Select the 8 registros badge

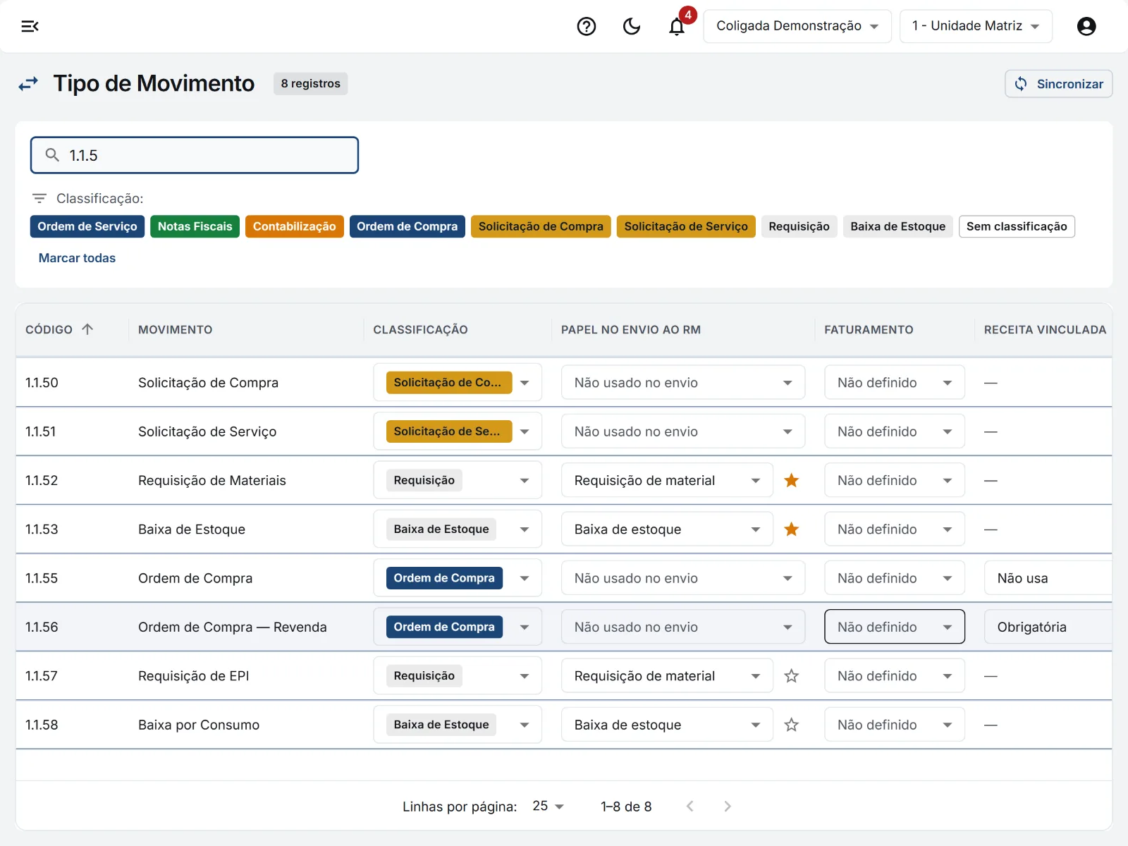[310, 83]
